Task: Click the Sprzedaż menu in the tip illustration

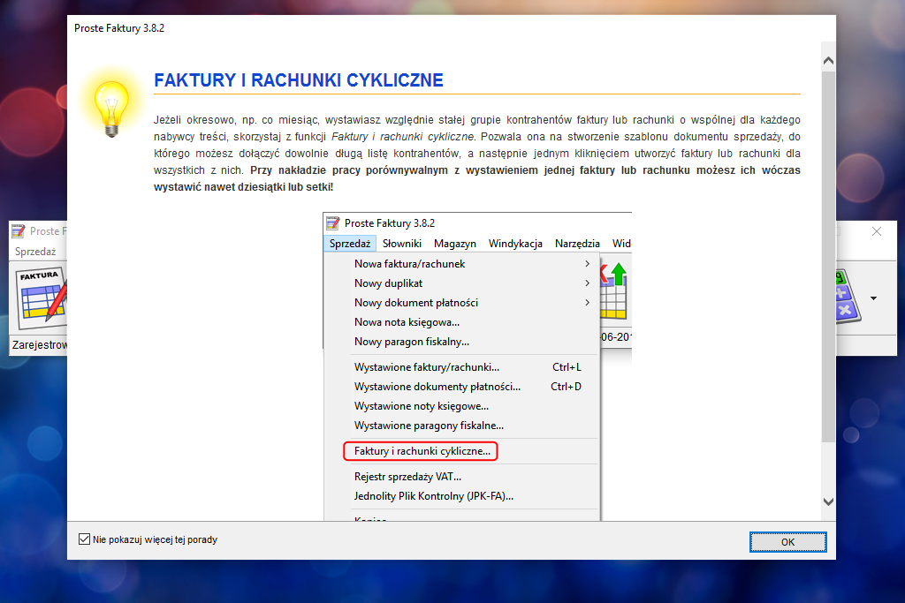Action: click(x=350, y=244)
